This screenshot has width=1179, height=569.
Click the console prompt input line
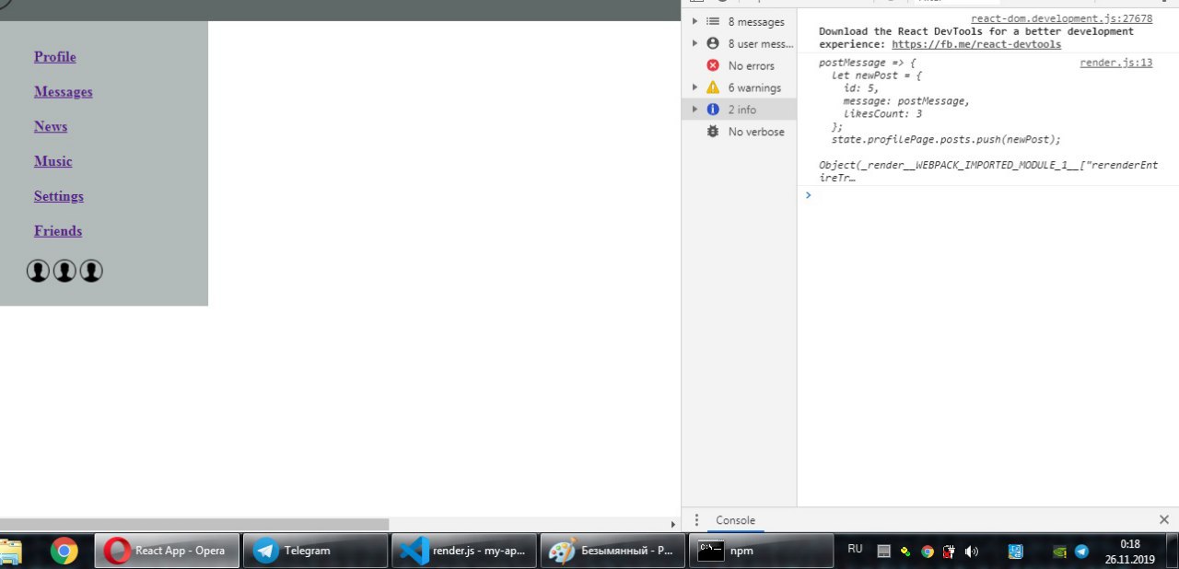coord(990,195)
